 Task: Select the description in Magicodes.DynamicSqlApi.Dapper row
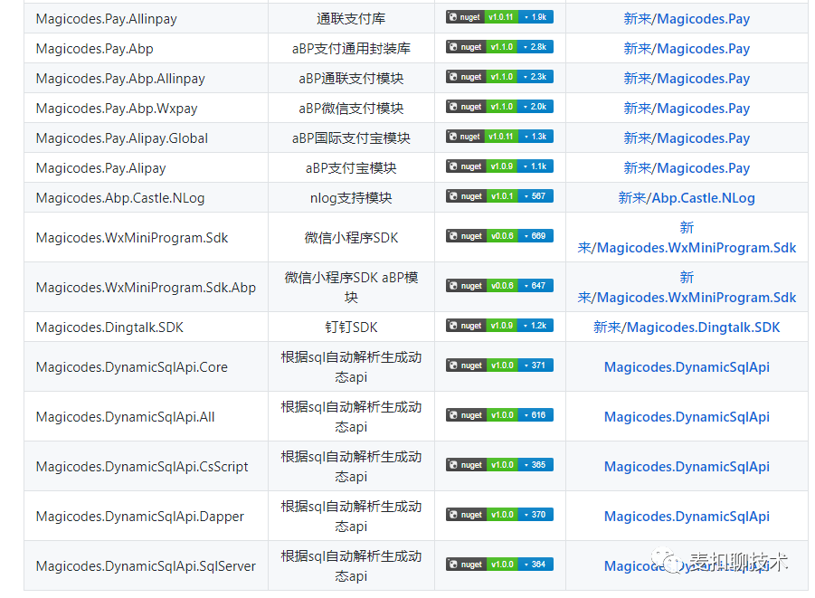click(x=351, y=517)
